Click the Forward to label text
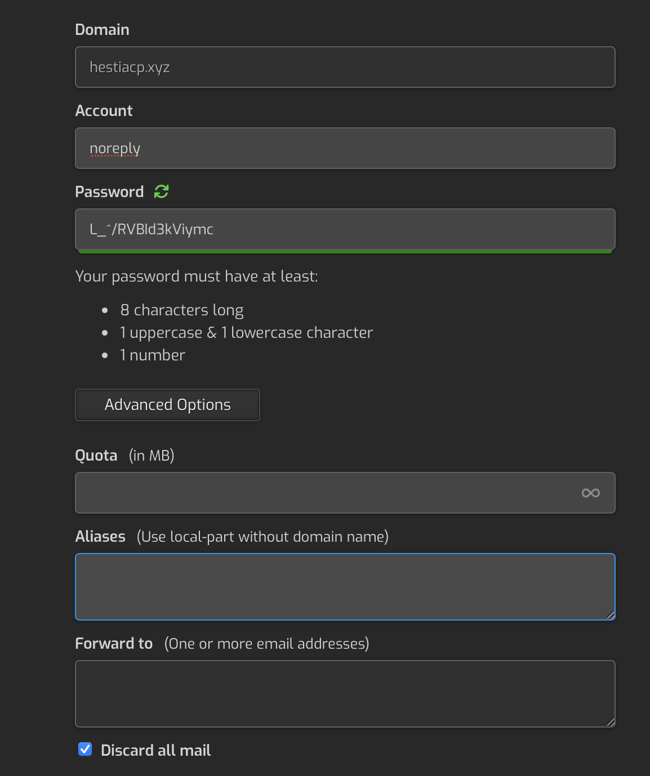The image size is (650, 776). 114,643
